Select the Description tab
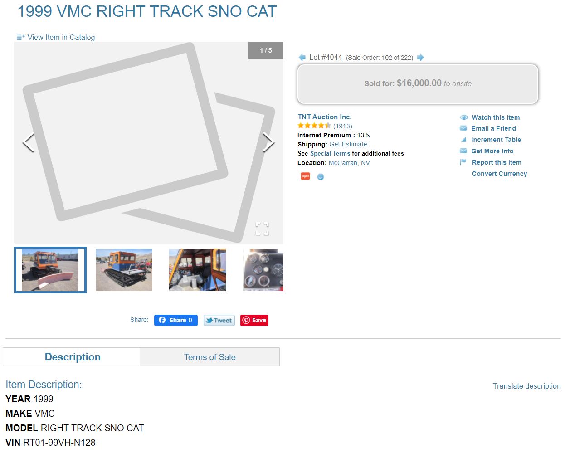Screen dimensions: 565x453 pyautogui.click(x=73, y=357)
